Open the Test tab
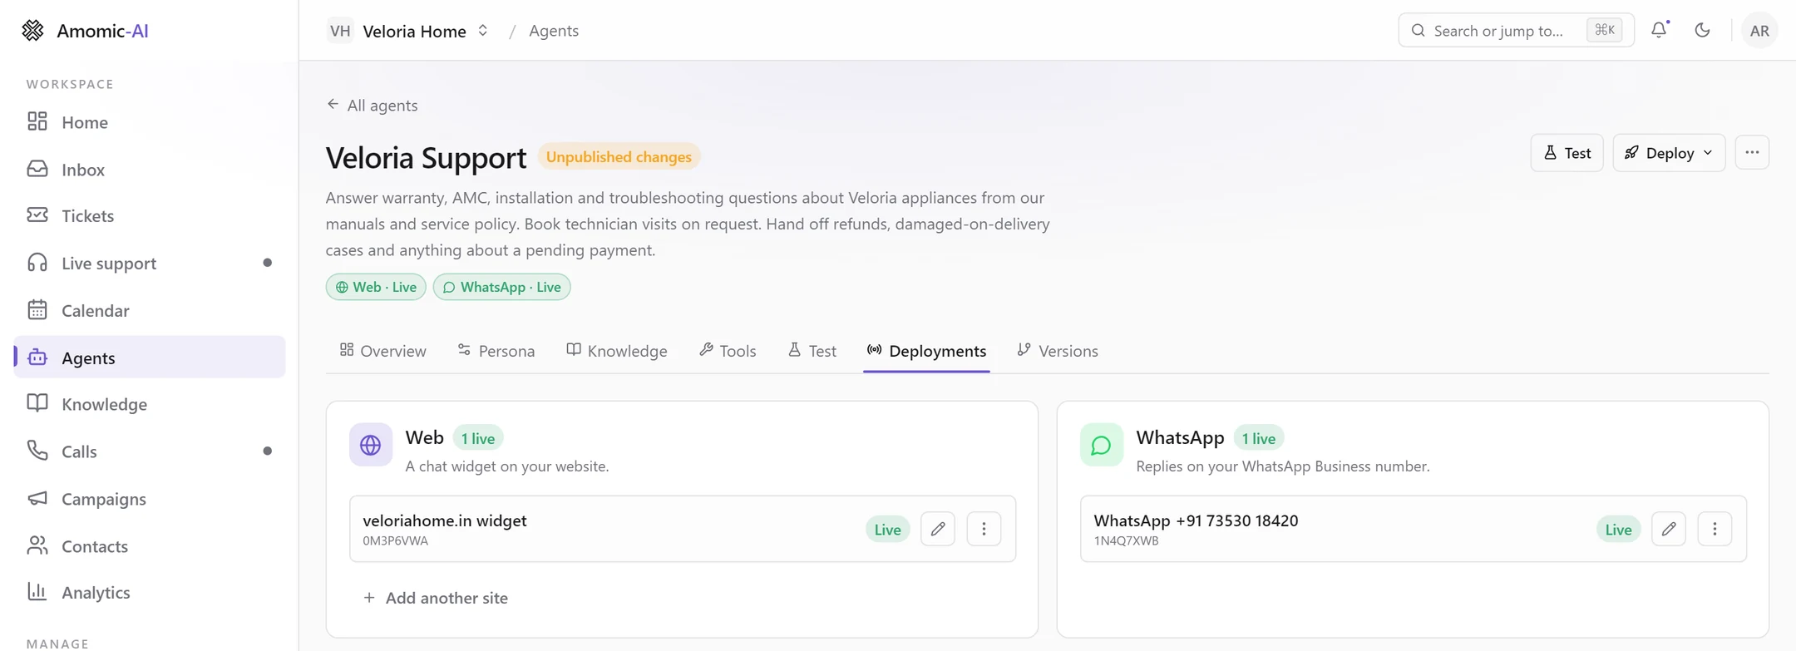The image size is (1796, 651). pyautogui.click(x=812, y=351)
